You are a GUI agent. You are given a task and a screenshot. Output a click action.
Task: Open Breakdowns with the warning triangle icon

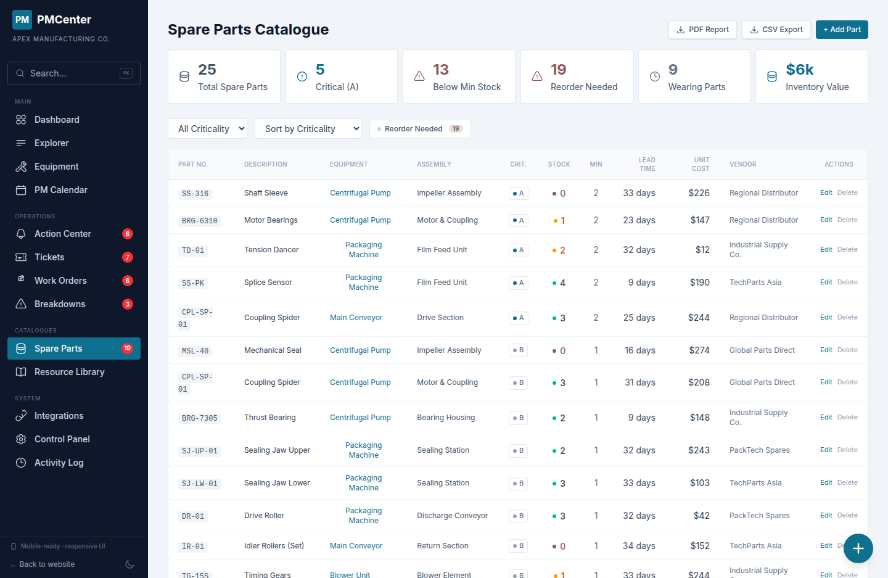tap(20, 303)
